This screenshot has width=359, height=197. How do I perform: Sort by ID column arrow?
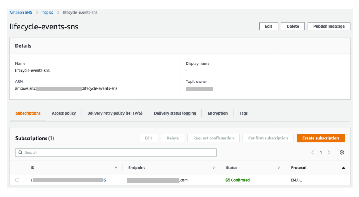pyautogui.click(x=116, y=168)
